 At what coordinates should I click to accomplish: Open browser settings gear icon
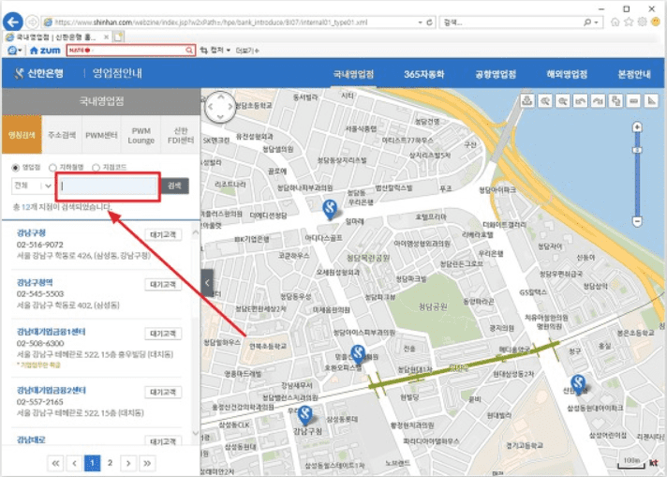643,22
